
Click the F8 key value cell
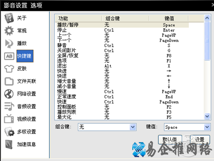(169, 56)
